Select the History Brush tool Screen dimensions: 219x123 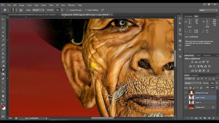pos(3,57)
